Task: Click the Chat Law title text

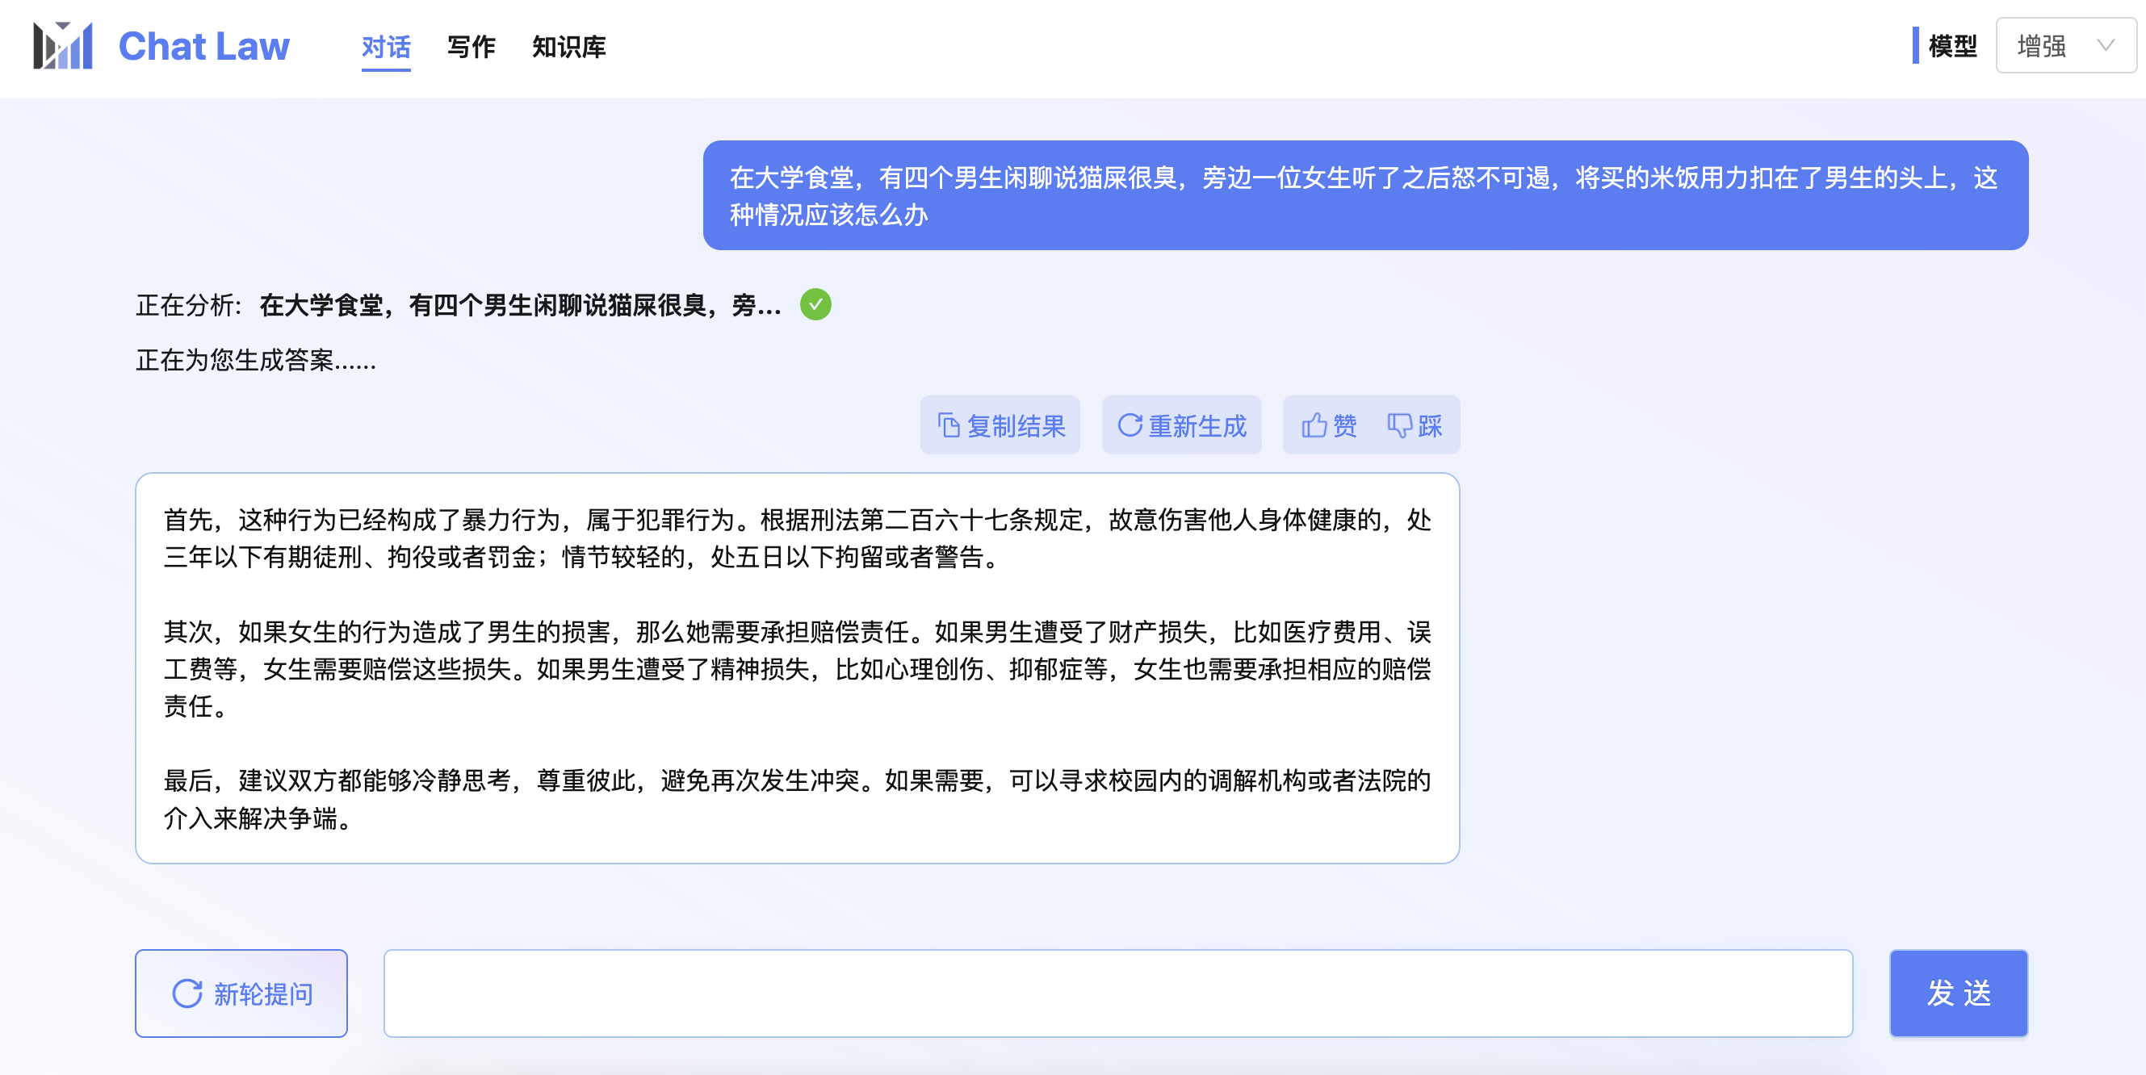Action: (x=204, y=46)
